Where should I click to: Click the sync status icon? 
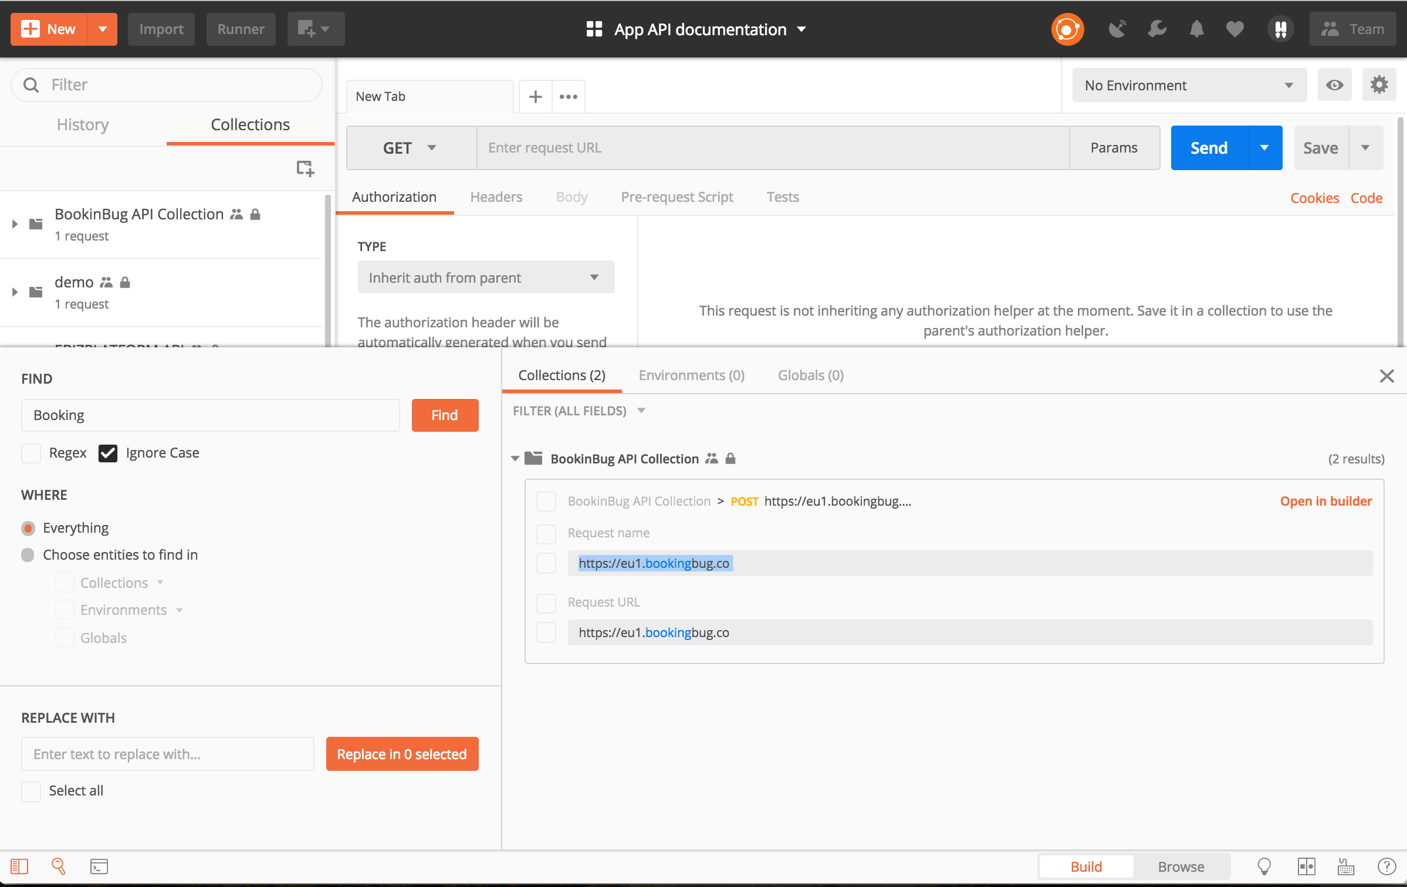[x=1067, y=29]
